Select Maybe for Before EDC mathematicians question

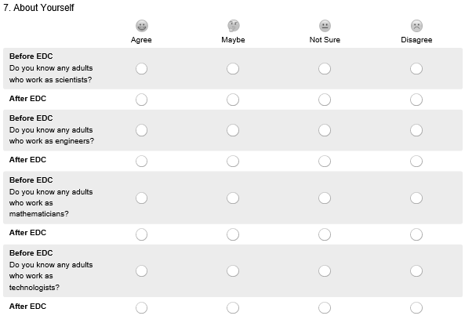pyautogui.click(x=233, y=198)
